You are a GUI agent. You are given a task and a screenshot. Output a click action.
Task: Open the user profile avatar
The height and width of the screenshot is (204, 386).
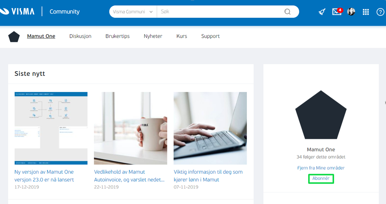tap(351, 12)
